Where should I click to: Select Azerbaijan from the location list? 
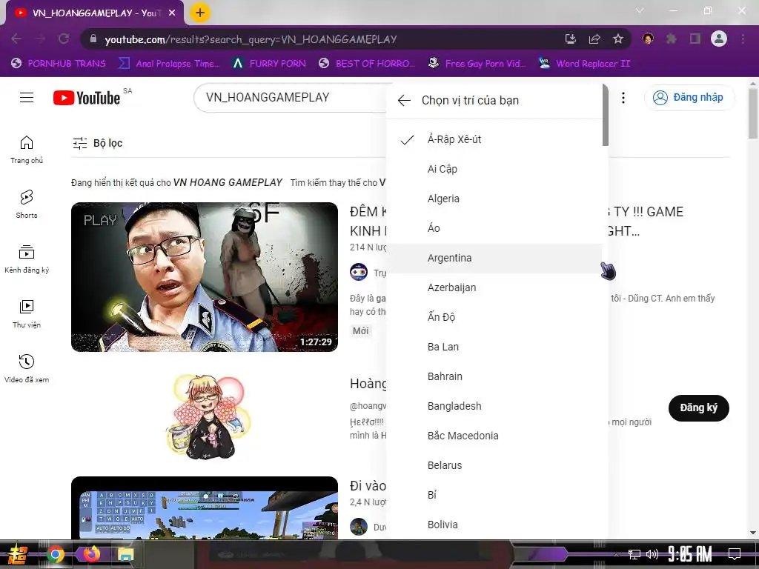pos(494,287)
